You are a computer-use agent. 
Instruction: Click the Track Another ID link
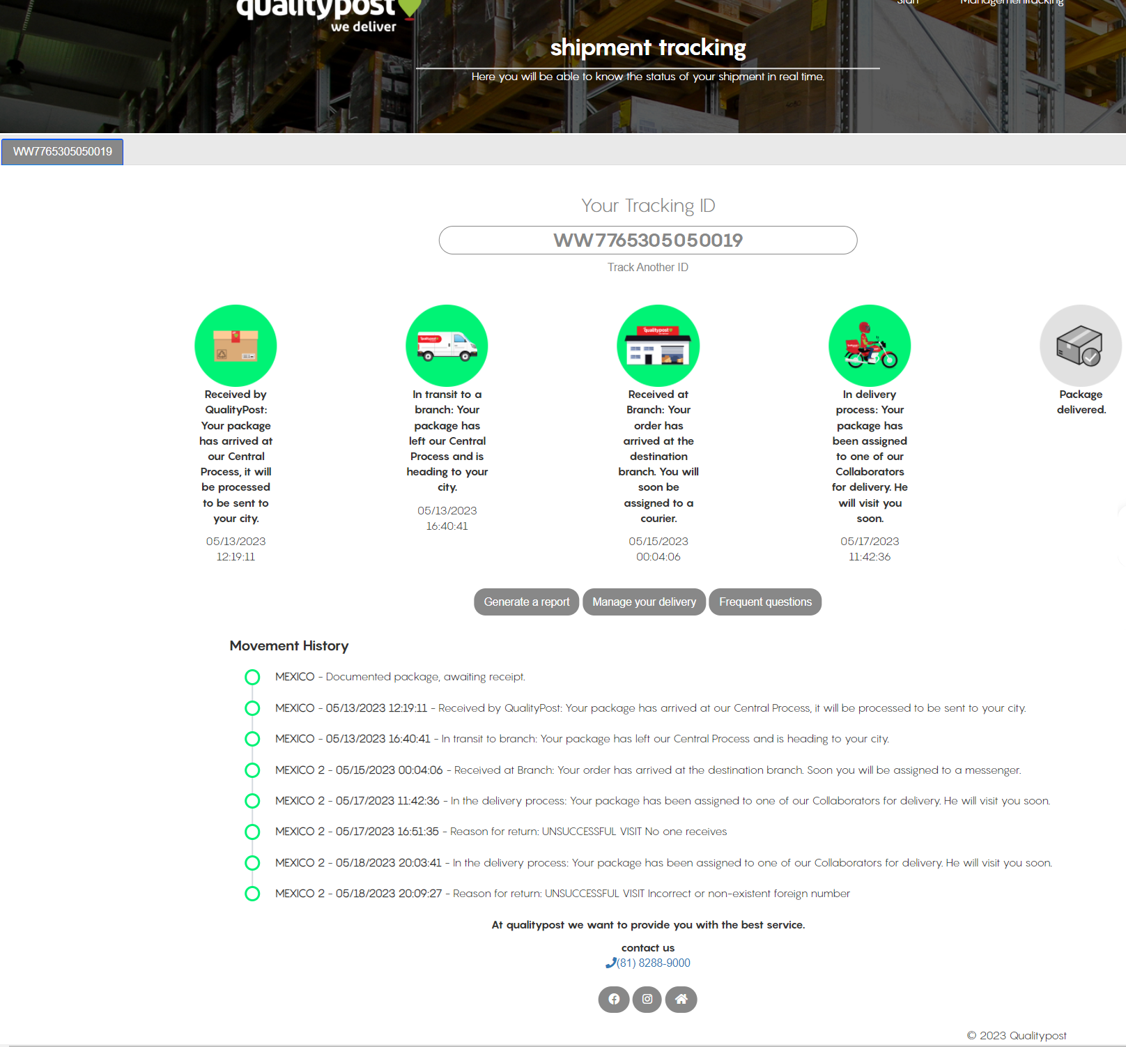click(647, 268)
